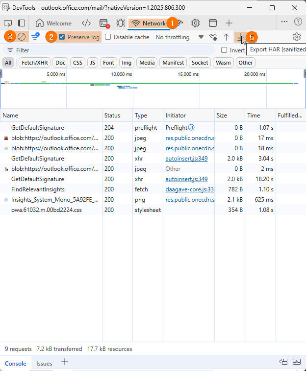Switch to the Welcome tab
Screen dimensions: 306x371
[54, 23]
